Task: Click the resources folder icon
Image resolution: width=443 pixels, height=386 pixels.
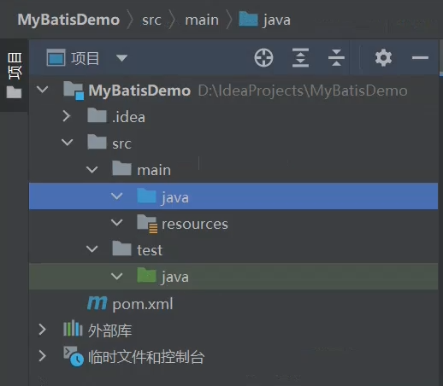Action: click(x=147, y=224)
